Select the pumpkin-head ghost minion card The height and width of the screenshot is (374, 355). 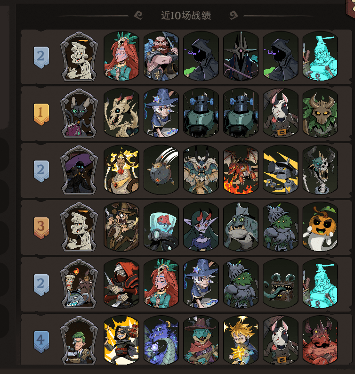[320, 227]
